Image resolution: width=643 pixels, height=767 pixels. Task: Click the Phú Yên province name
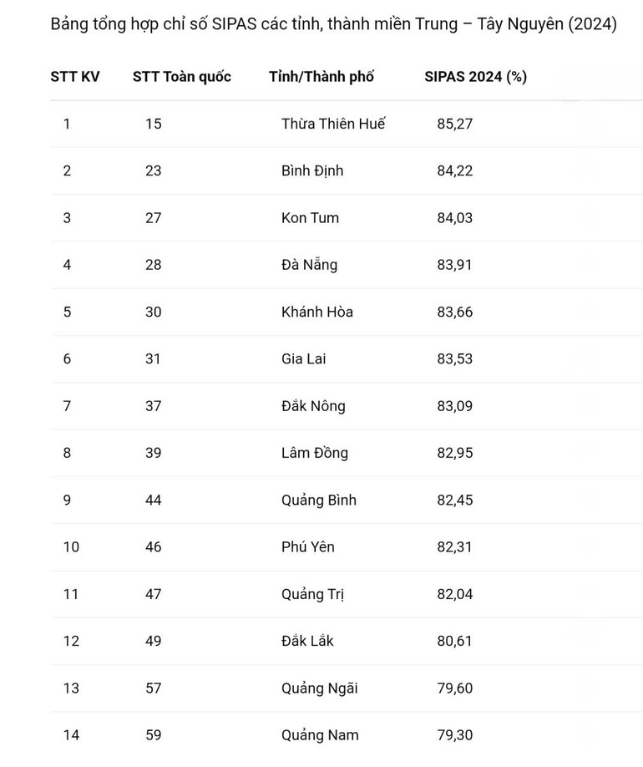[307, 547]
